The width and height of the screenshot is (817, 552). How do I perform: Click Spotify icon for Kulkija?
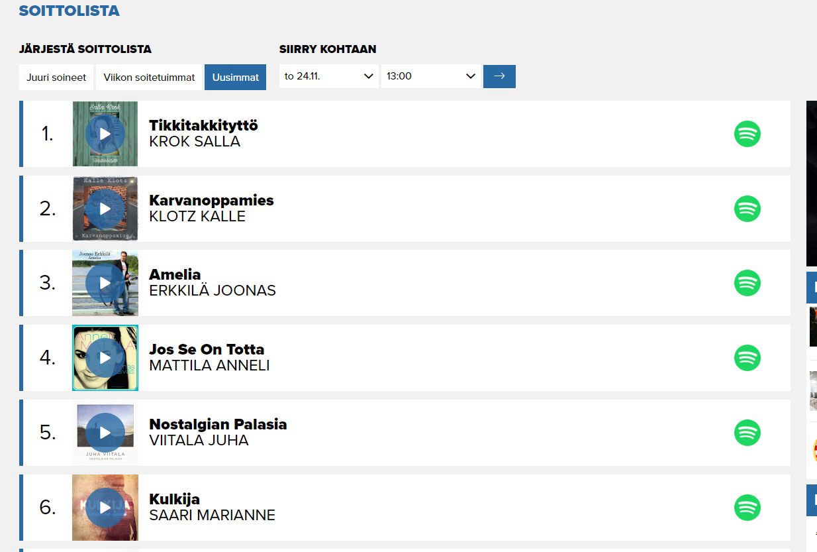[x=747, y=508]
